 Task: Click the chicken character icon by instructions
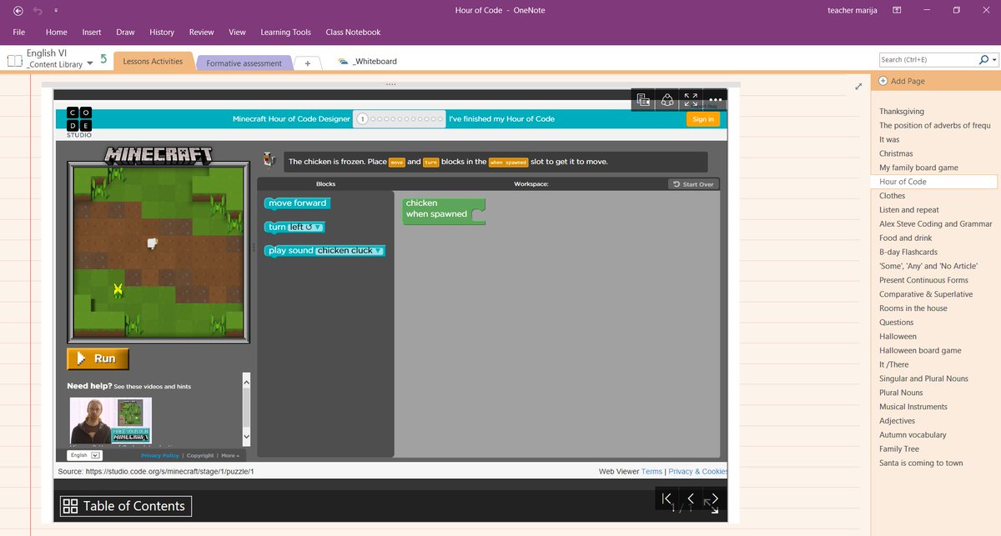tap(269, 158)
